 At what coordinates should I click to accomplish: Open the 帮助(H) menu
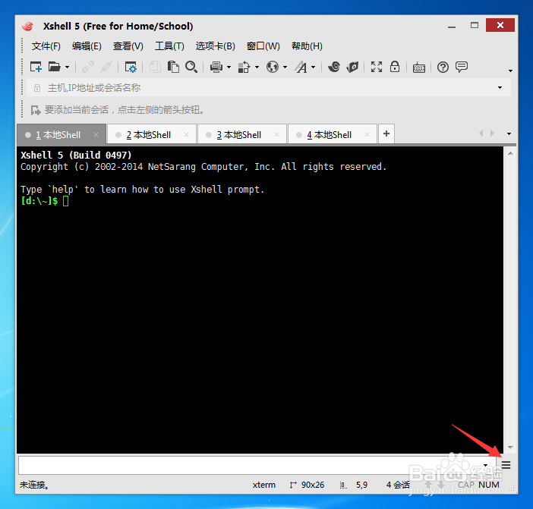(x=307, y=46)
